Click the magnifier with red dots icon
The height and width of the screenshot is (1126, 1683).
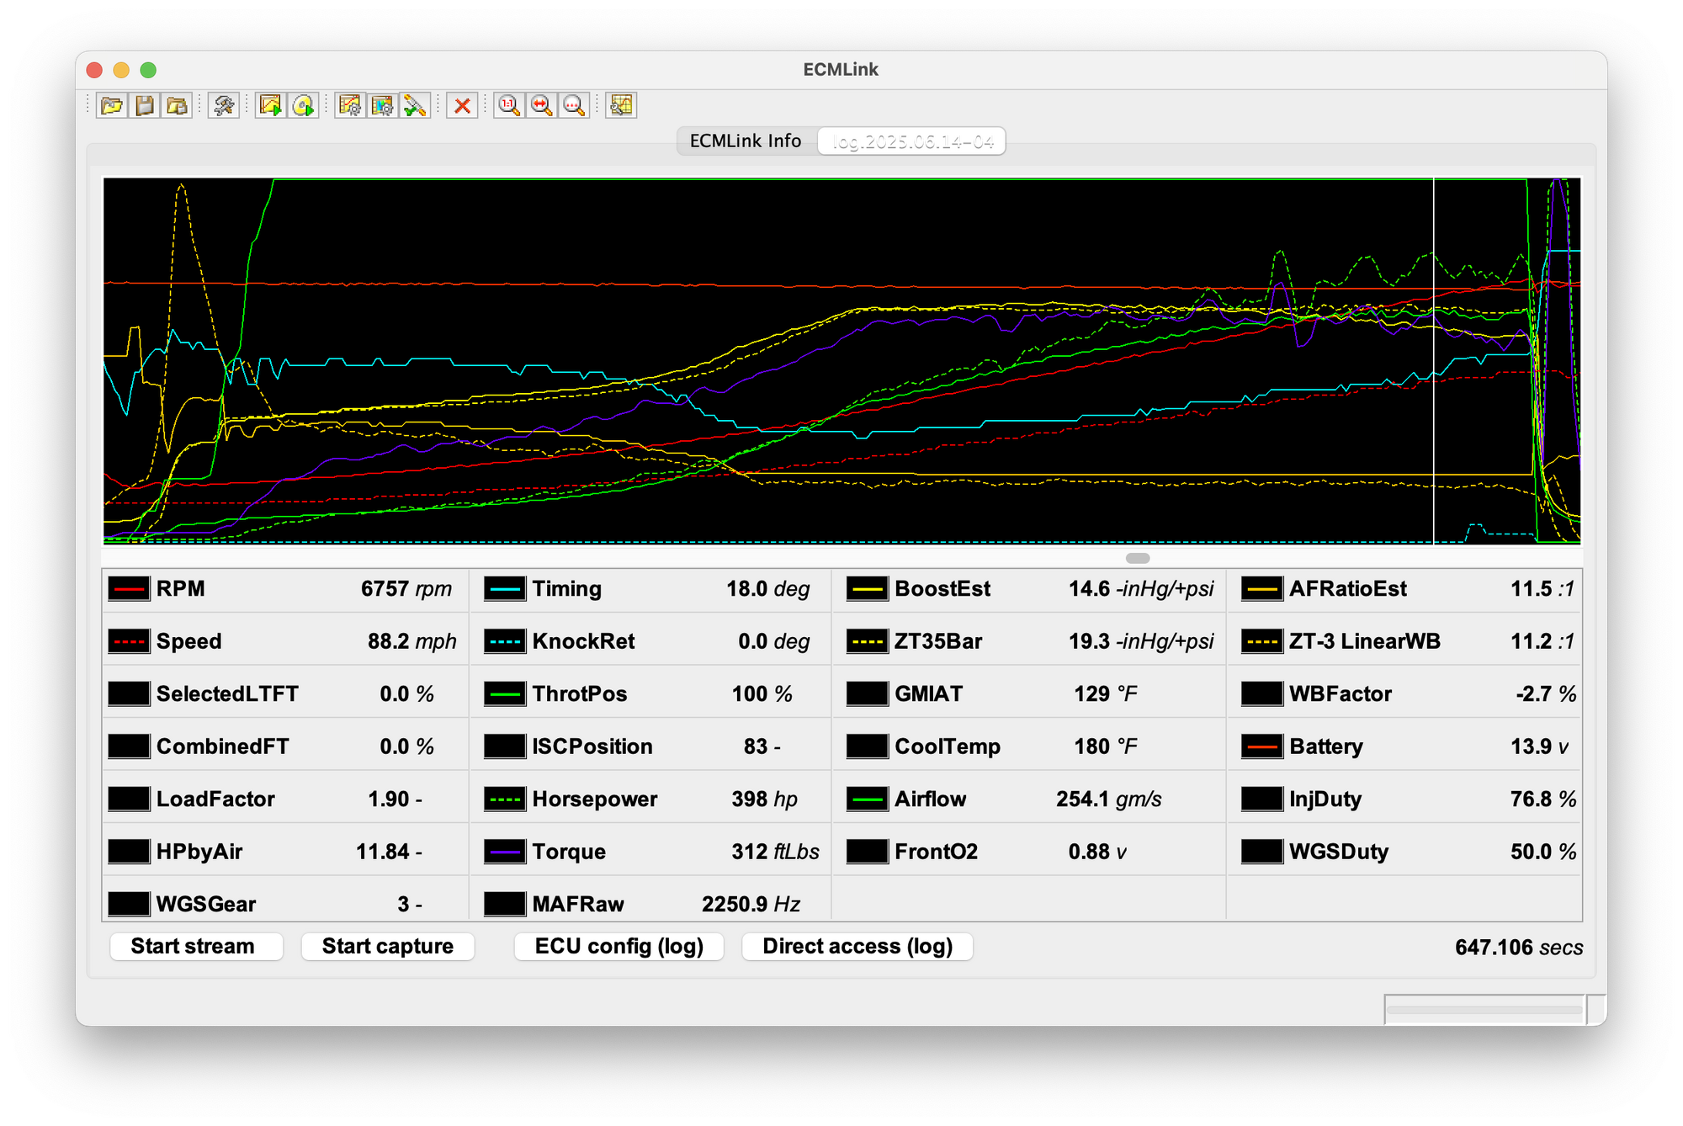(x=573, y=105)
